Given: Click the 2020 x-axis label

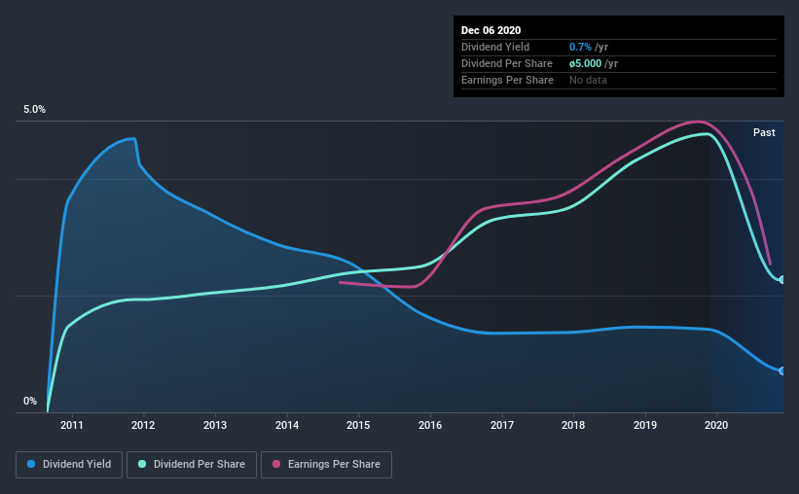Looking at the screenshot, I should [x=716, y=425].
